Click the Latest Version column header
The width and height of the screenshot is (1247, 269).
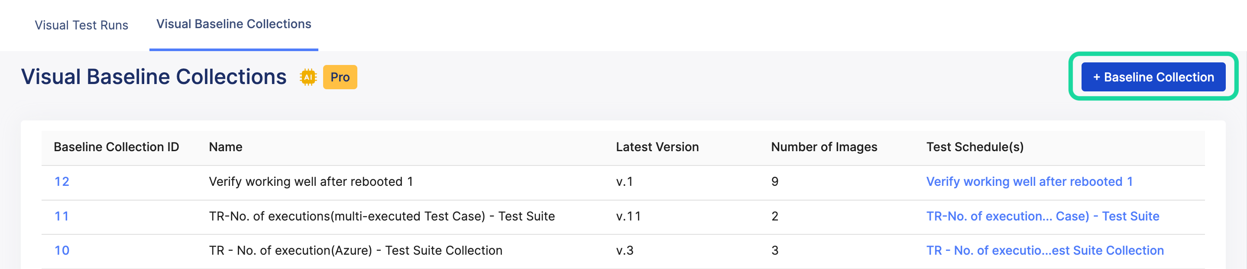pyautogui.click(x=657, y=147)
